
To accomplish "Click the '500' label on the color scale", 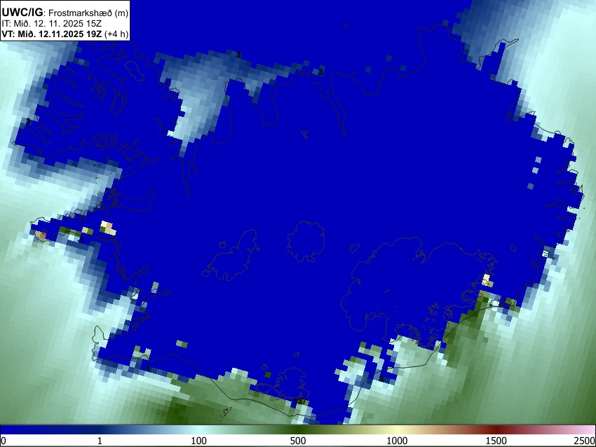I will (298, 441).
